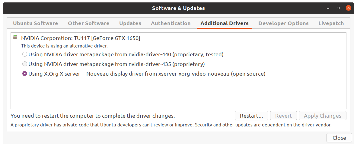Click NVIDIA Corporation TU117 GeForce GTX 1650 label
357x147 pixels.
click(81, 38)
